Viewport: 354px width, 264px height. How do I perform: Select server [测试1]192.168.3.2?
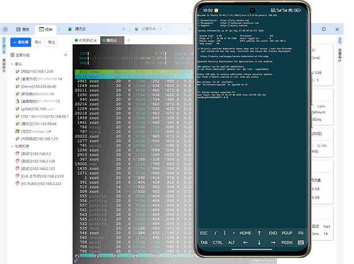coord(33,154)
